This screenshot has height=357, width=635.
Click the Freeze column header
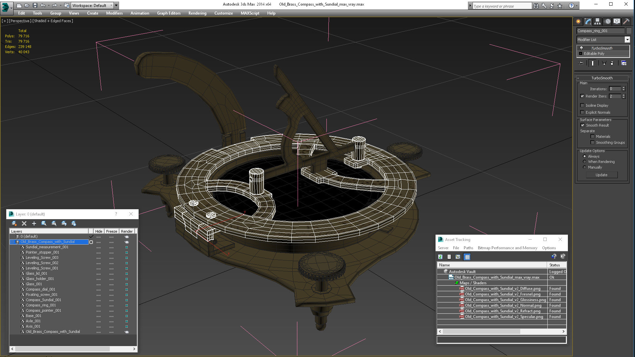click(111, 231)
